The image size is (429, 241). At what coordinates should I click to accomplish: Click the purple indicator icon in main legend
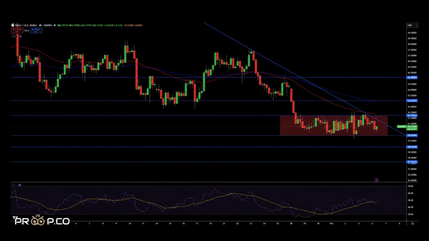click(x=20, y=36)
